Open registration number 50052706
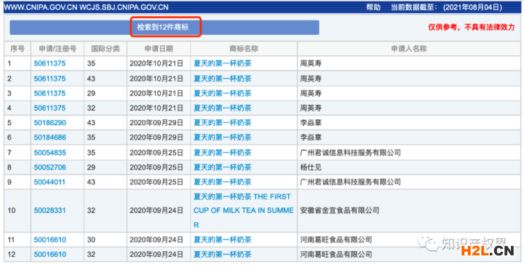 click(x=49, y=167)
